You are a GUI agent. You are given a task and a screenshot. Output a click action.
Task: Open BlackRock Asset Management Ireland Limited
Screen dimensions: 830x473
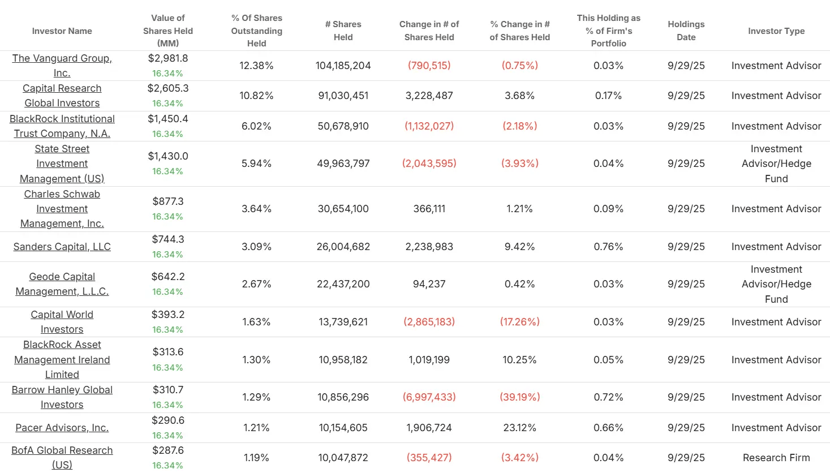coord(62,359)
